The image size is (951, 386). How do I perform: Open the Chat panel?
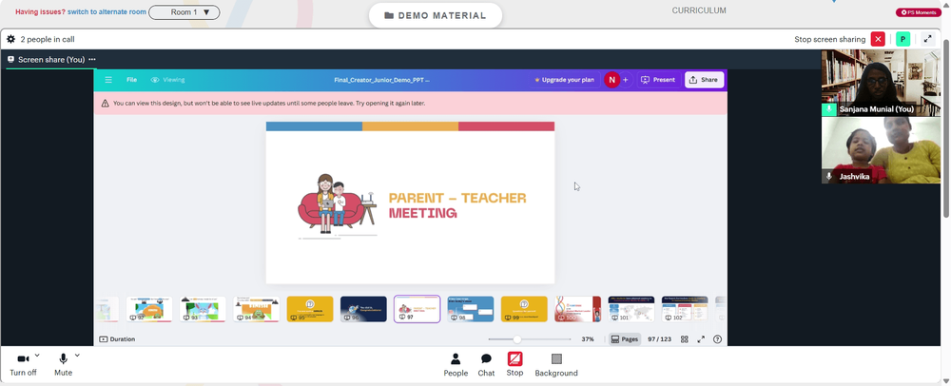click(486, 365)
